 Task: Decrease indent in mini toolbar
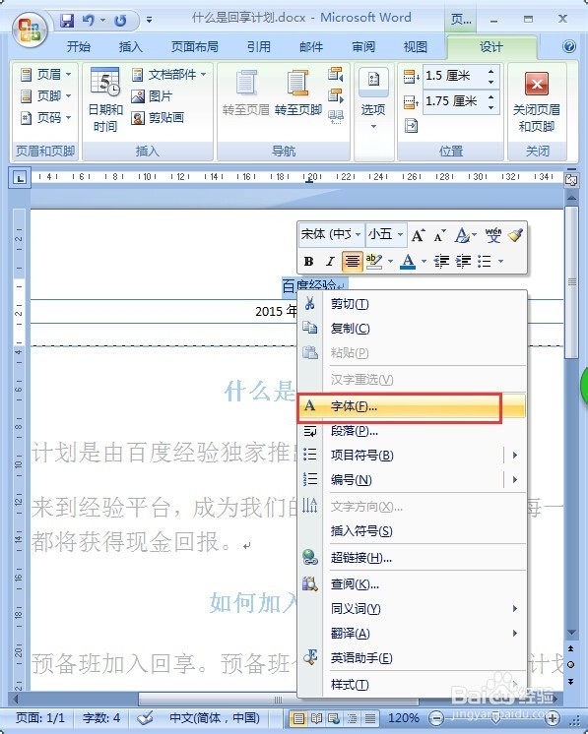click(x=441, y=261)
